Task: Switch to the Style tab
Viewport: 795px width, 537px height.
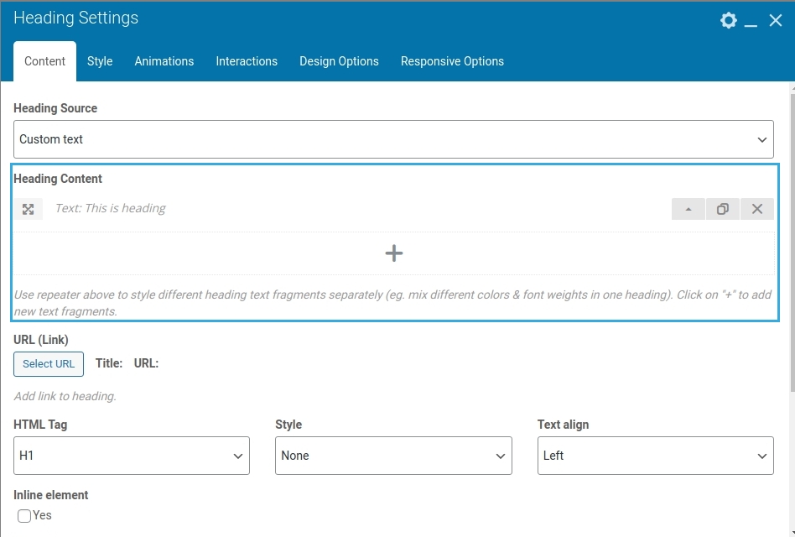Action: [x=100, y=61]
